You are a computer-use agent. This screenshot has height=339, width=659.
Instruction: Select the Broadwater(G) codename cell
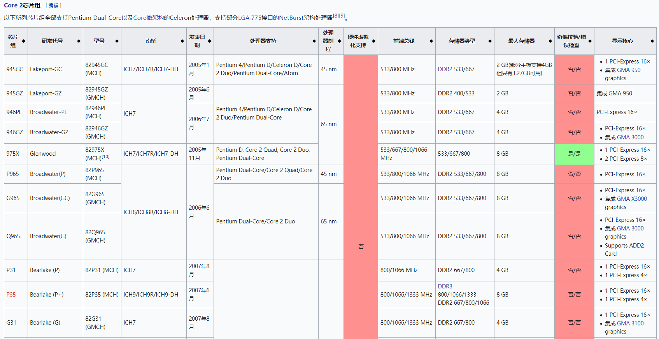55,236
